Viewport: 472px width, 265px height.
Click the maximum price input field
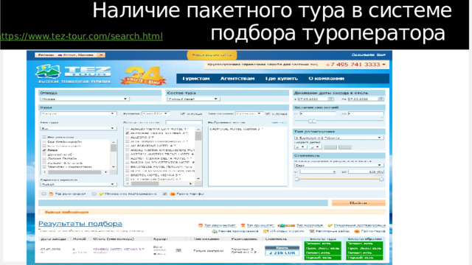(366, 172)
